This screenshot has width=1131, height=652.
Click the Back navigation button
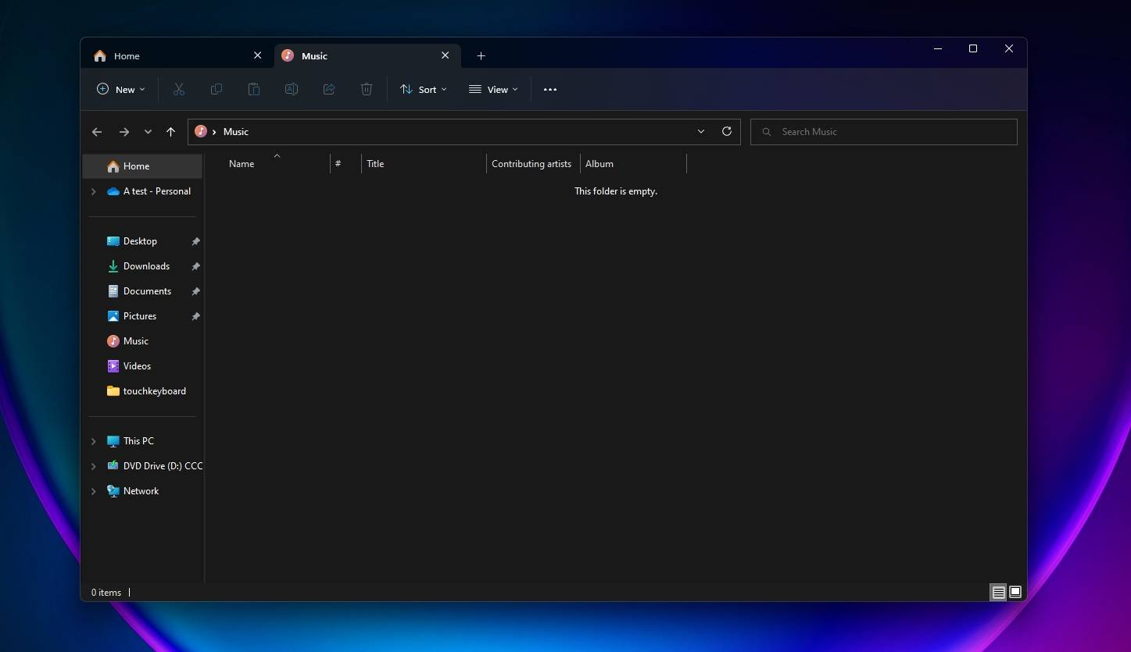tap(97, 131)
